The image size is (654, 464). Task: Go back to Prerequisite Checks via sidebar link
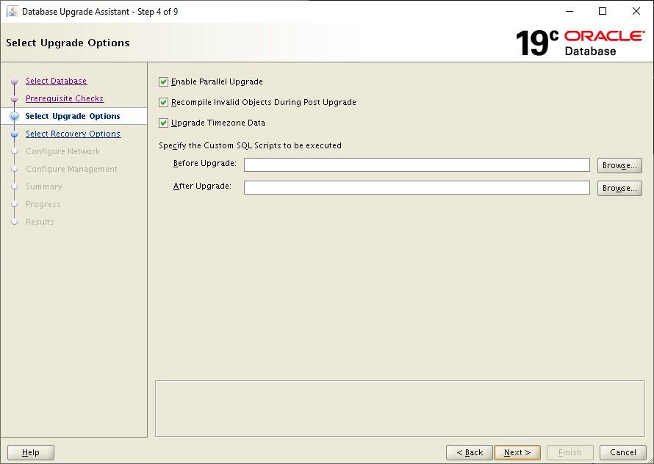coord(64,98)
